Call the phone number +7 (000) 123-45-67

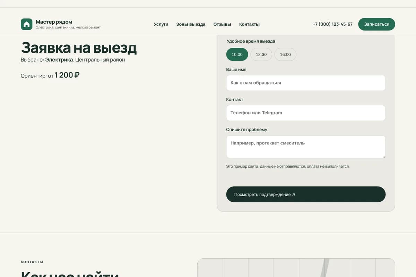point(332,24)
